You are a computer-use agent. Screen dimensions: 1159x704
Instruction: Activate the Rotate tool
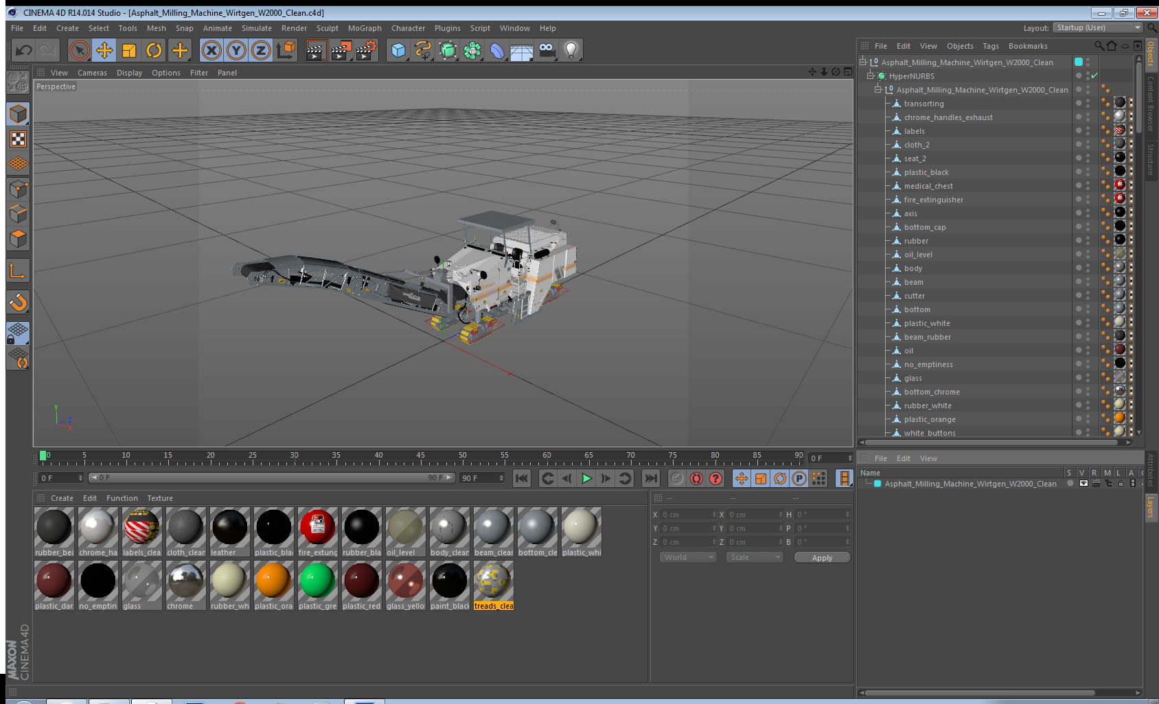[154, 50]
